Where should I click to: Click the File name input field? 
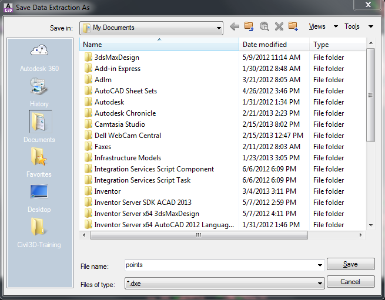click(220, 265)
